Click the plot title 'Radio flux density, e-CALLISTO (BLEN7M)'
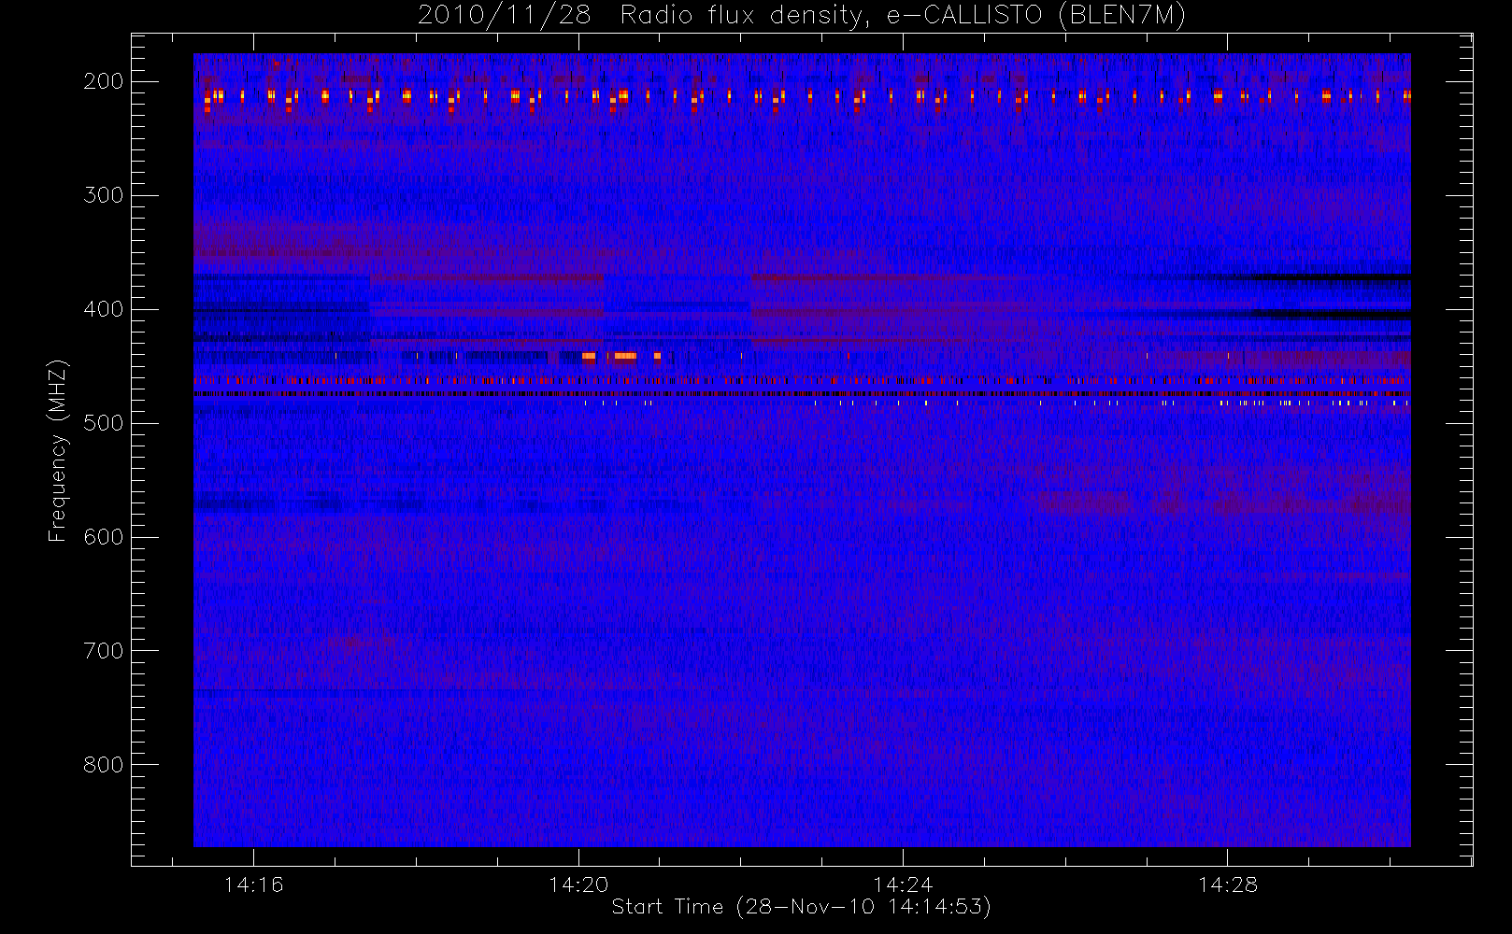The width and height of the screenshot is (1512, 934). tap(903, 15)
